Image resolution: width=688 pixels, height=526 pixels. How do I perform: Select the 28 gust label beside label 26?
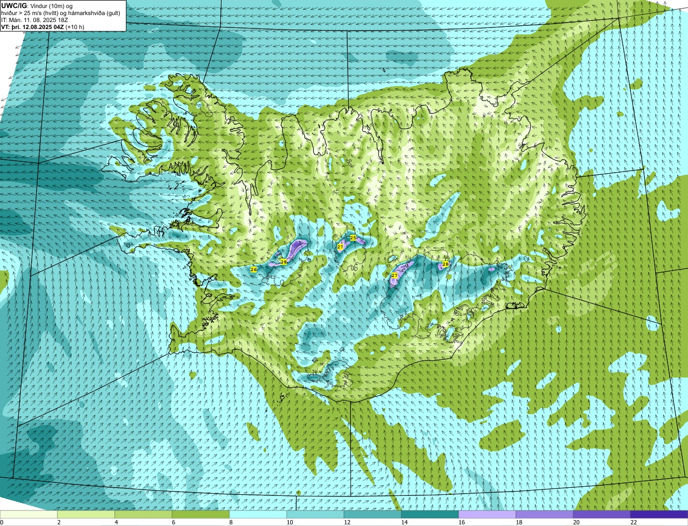coord(283,262)
